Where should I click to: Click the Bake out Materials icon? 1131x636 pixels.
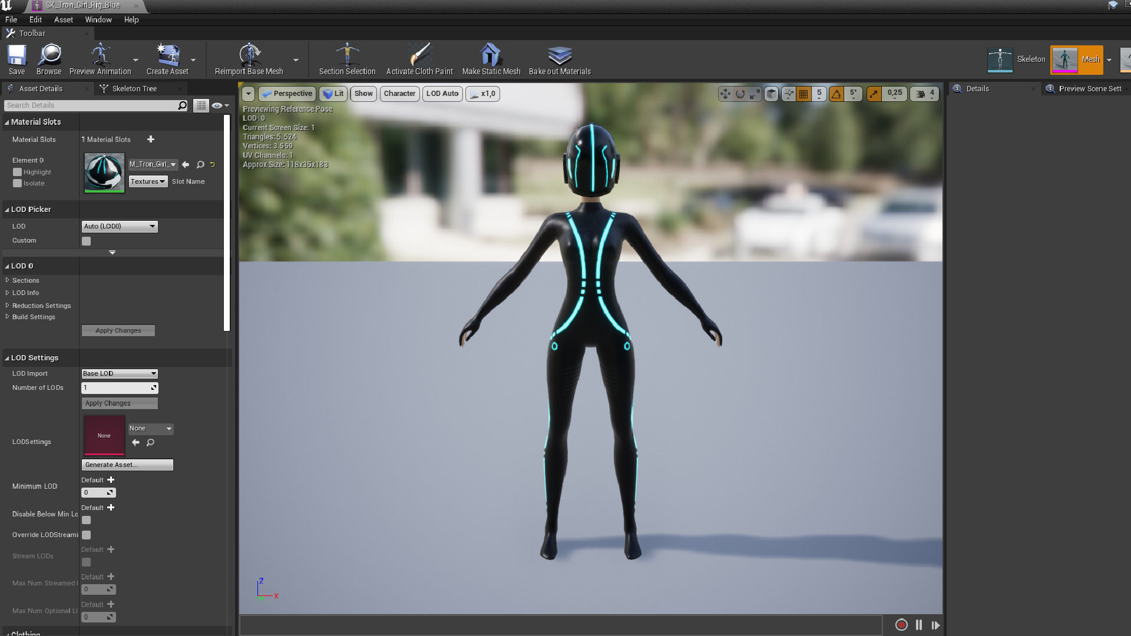coord(559,58)
